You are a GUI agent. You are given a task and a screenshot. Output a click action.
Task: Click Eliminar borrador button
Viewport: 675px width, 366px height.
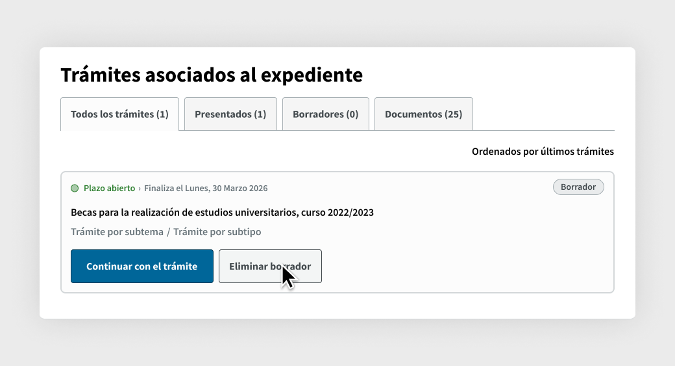(271, 266)
